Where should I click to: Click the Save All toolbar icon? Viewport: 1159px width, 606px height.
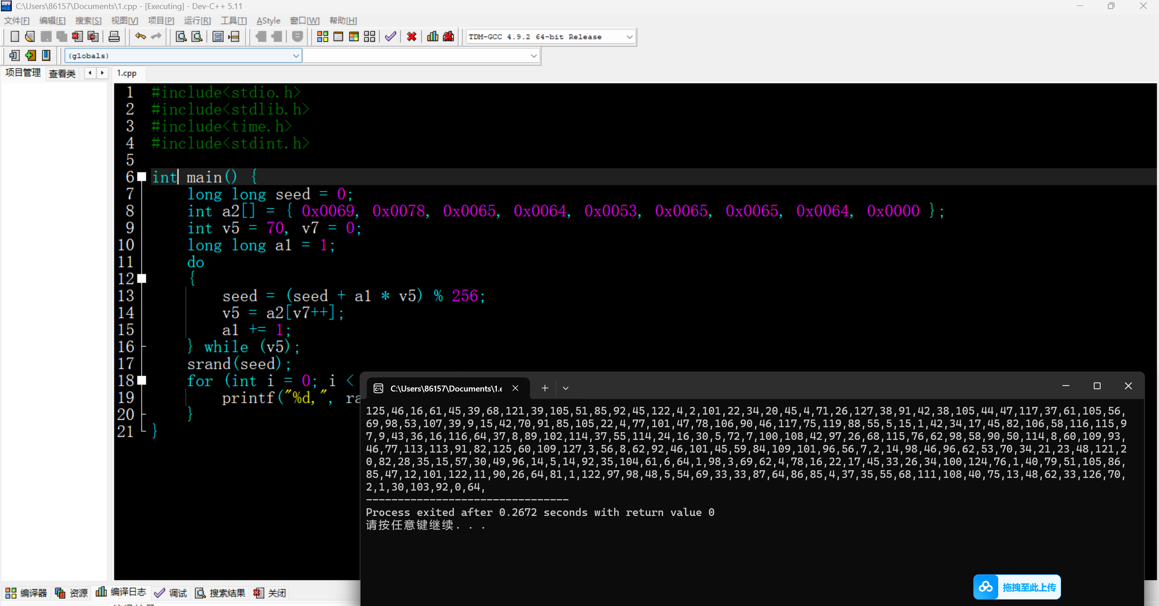62,37
